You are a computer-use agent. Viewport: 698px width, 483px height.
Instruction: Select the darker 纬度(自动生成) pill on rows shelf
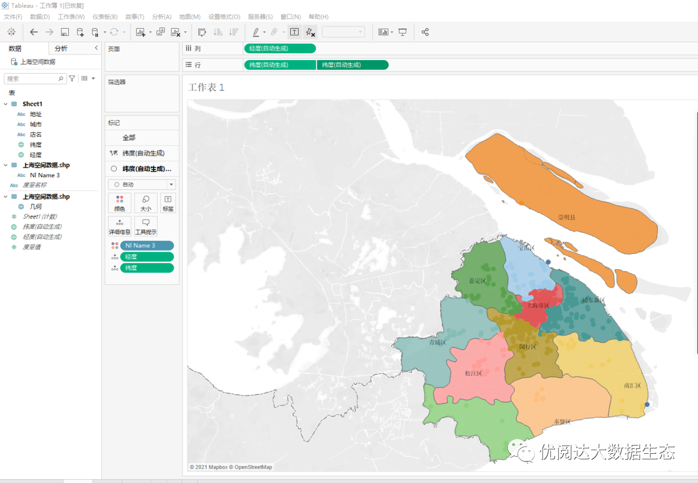pos(353,65)
